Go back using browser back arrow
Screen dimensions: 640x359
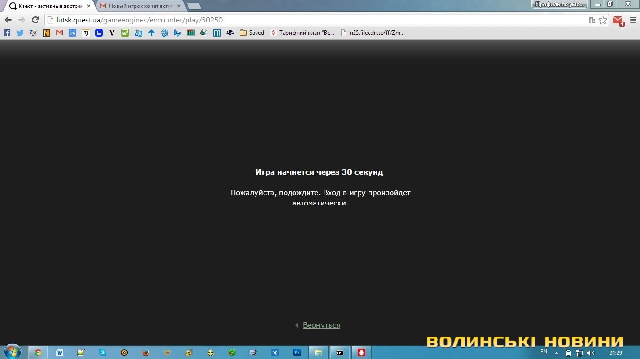pyautogui.click(x=8, y=20)
